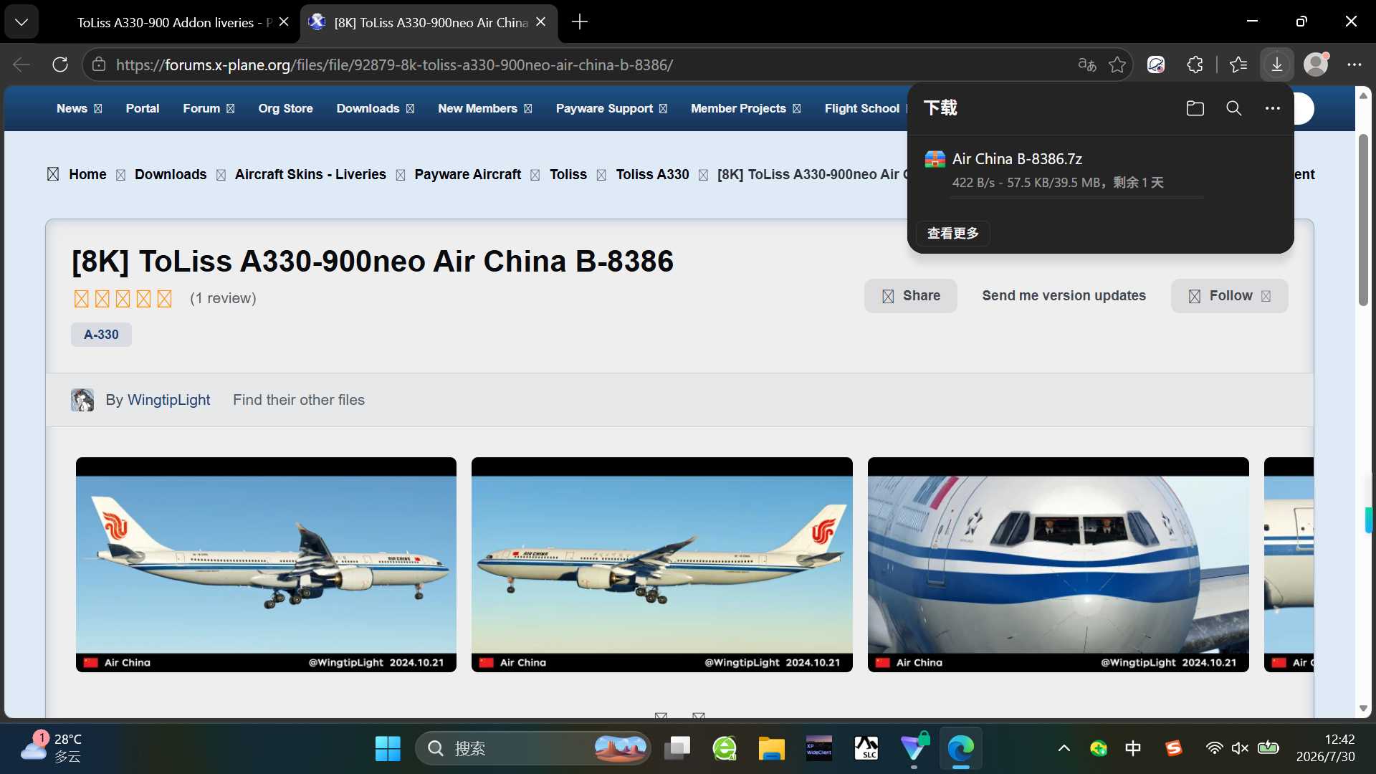The width and height of the screenshot is (1376, 774).
Task: Open the favorites list
Action: (x=1238, y=64)
